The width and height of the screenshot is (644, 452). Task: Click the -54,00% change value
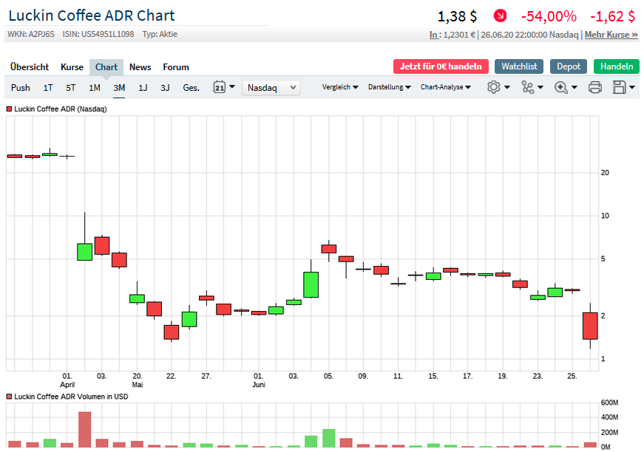549,16
